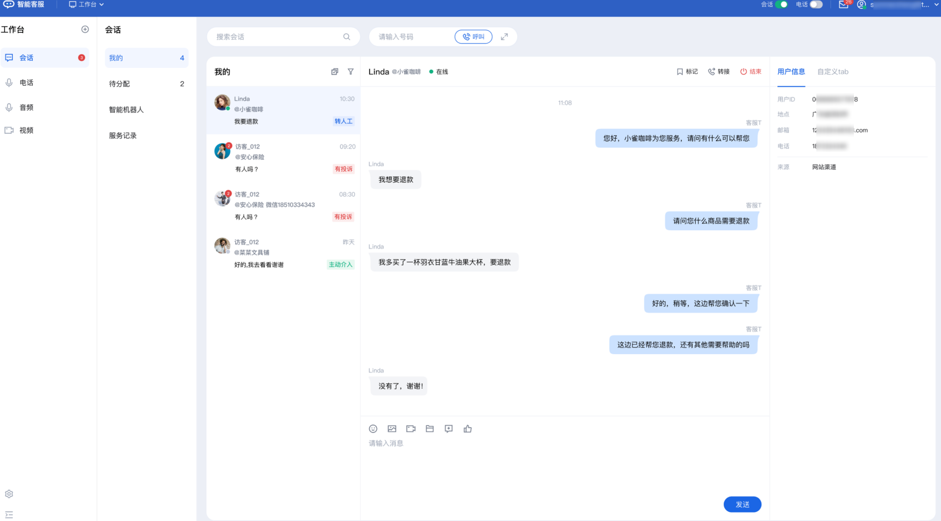Toggle the 会话 switch off
This screenshot has height=521, width=941.
coord(782,4)
